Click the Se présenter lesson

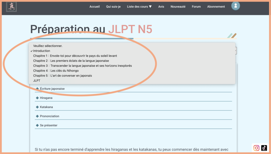[49, 125]
